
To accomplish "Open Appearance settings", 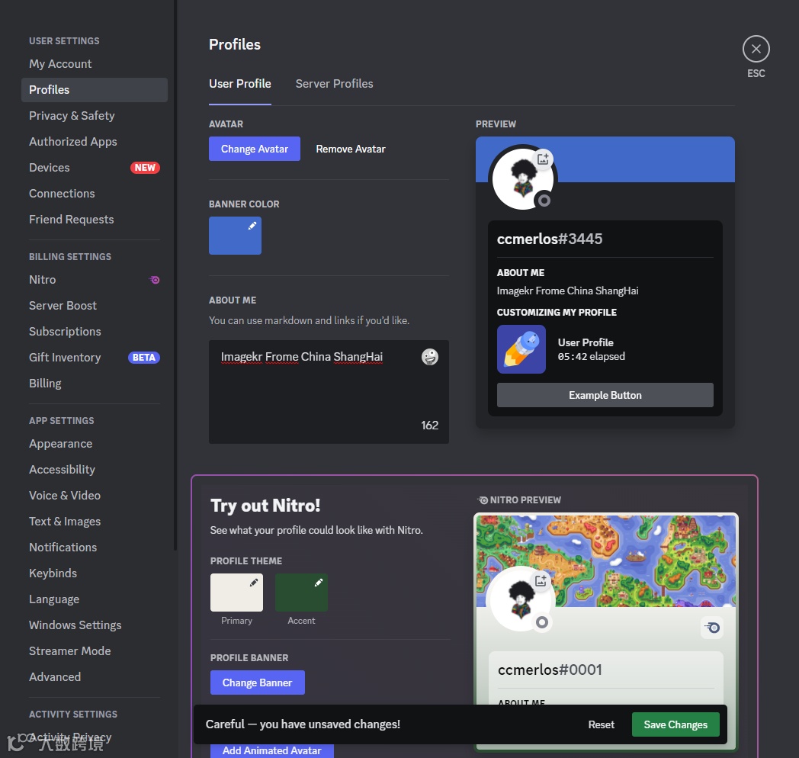I will click(95, 444).
